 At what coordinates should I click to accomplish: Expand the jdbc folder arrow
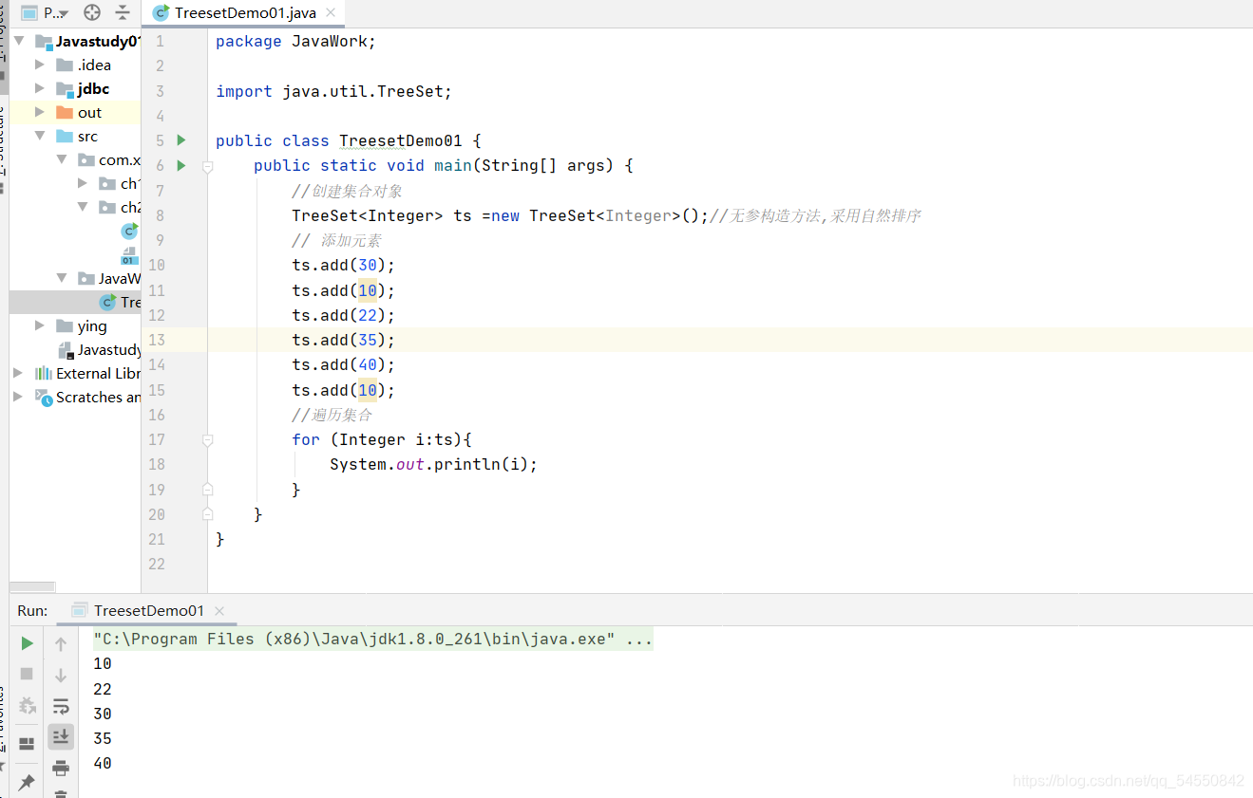39,88
